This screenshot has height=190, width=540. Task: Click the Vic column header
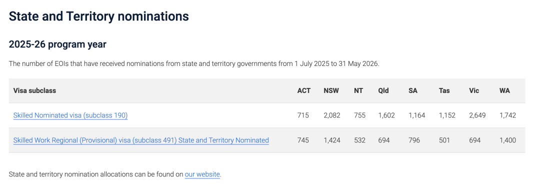pos(474,90)
